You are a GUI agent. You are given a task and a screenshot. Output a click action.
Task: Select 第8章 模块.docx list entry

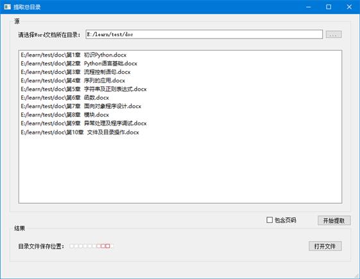[x=65, y=114]
